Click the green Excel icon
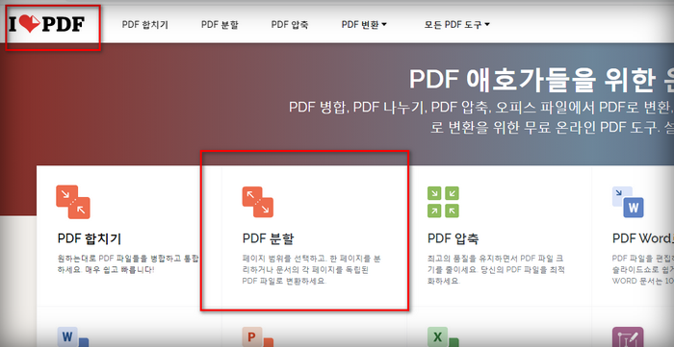Viewport: 674px width, 347px height. click(443, 337)
